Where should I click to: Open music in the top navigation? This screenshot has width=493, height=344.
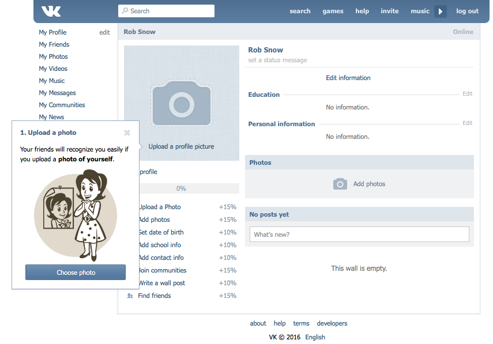pos(420,11)
